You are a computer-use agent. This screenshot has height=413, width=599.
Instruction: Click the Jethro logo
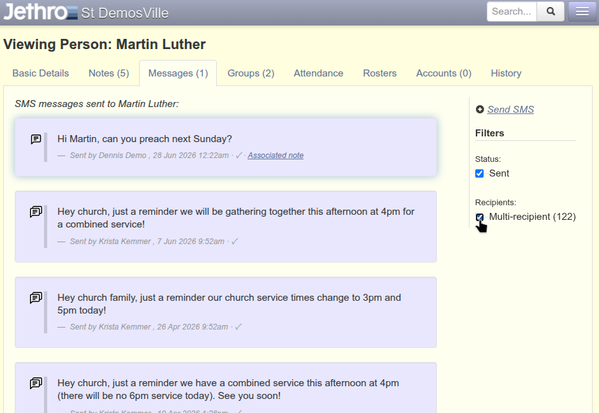coord(40,11)
